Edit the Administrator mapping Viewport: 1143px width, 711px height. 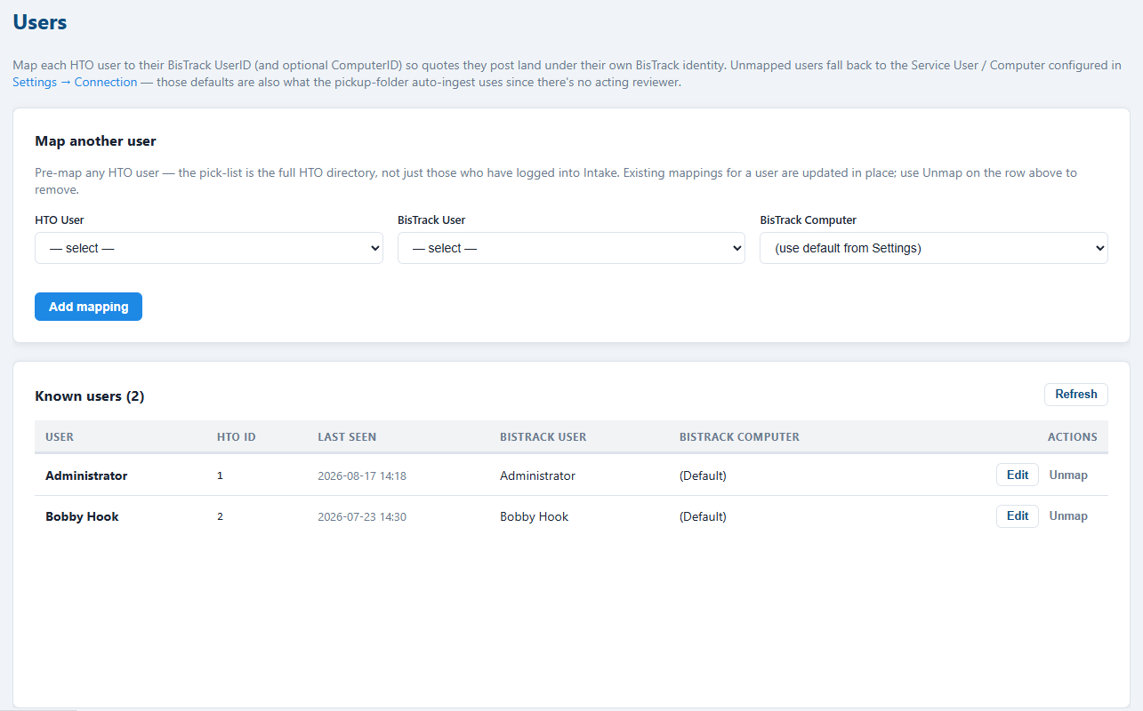click(1018, 475)
